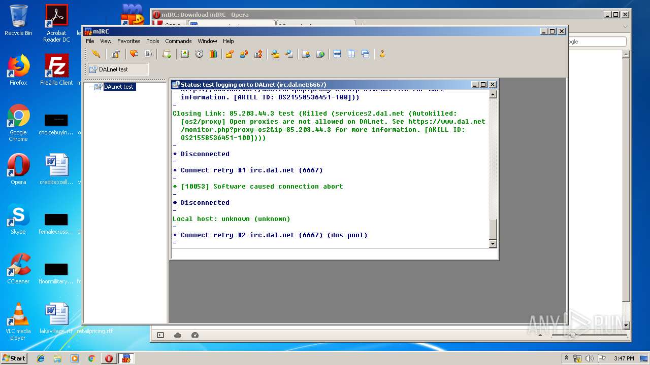Select DALnet test switchbar button
The height and width of the screenshot is (365, 650).
[118, 69]
